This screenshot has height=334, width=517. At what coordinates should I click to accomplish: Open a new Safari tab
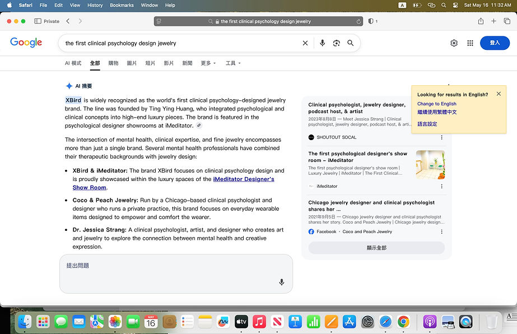(493, 21)
